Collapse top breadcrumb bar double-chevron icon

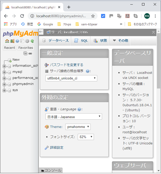153,32
